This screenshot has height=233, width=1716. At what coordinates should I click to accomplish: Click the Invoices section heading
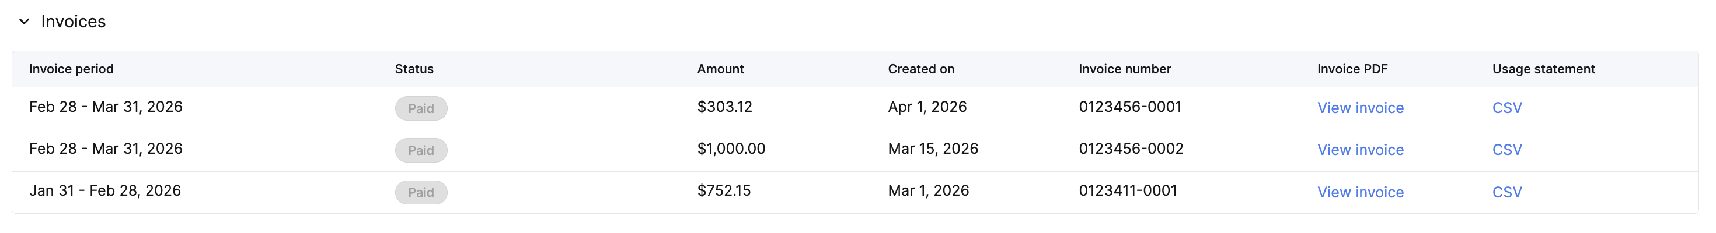coord(74,22)
